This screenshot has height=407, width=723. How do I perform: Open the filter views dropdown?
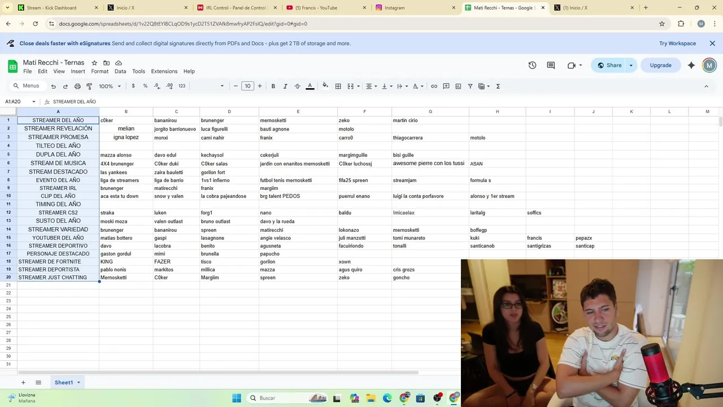484,86
